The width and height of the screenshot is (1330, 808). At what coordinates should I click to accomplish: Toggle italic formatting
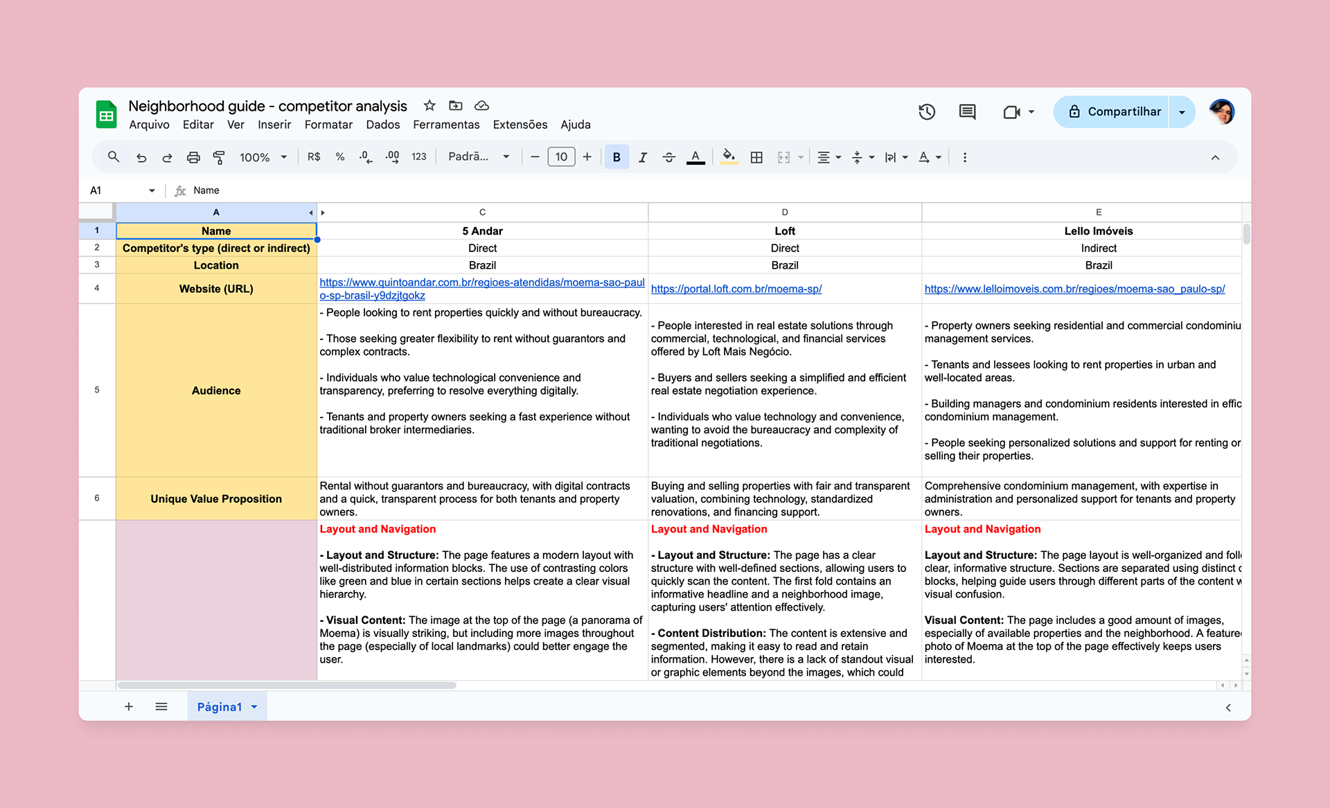coord(643,157)
